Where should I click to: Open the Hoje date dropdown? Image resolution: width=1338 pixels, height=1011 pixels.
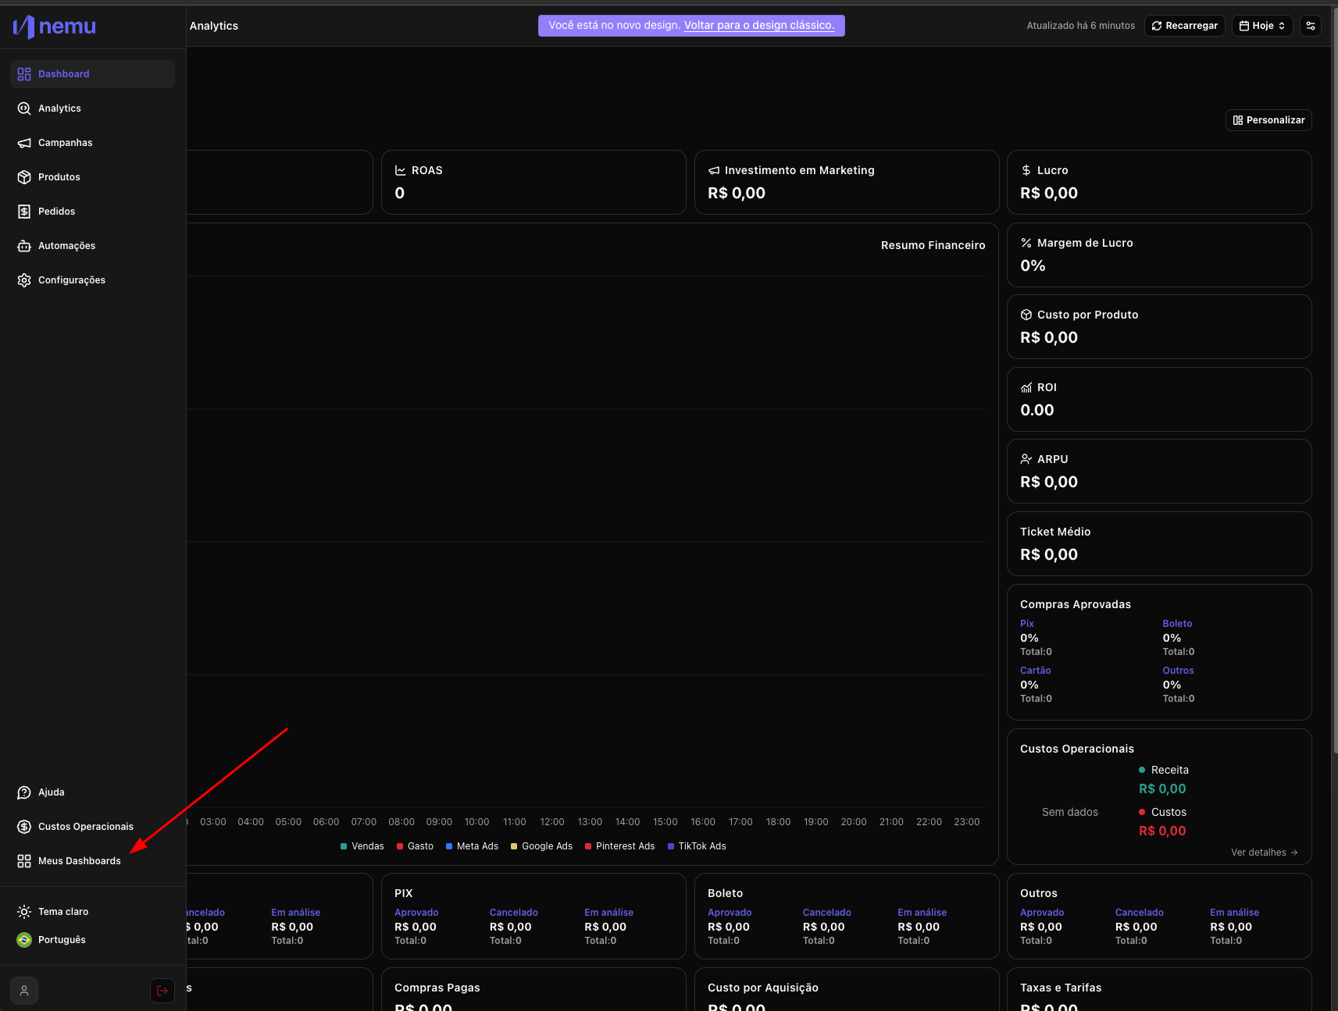point(1262,26)
